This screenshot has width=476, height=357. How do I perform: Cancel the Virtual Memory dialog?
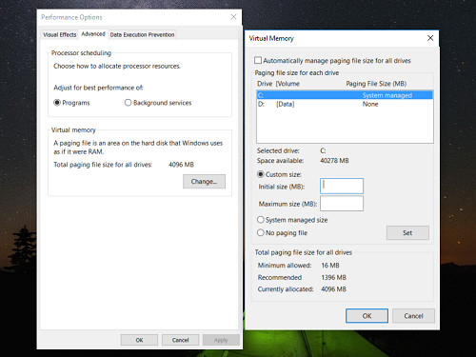(x=413, y=316)
